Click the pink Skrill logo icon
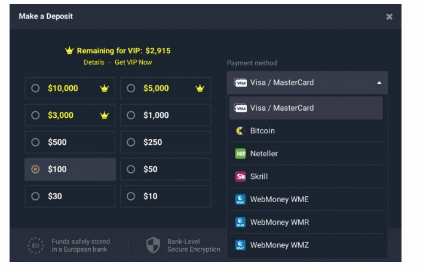 (x=240, y=176)
